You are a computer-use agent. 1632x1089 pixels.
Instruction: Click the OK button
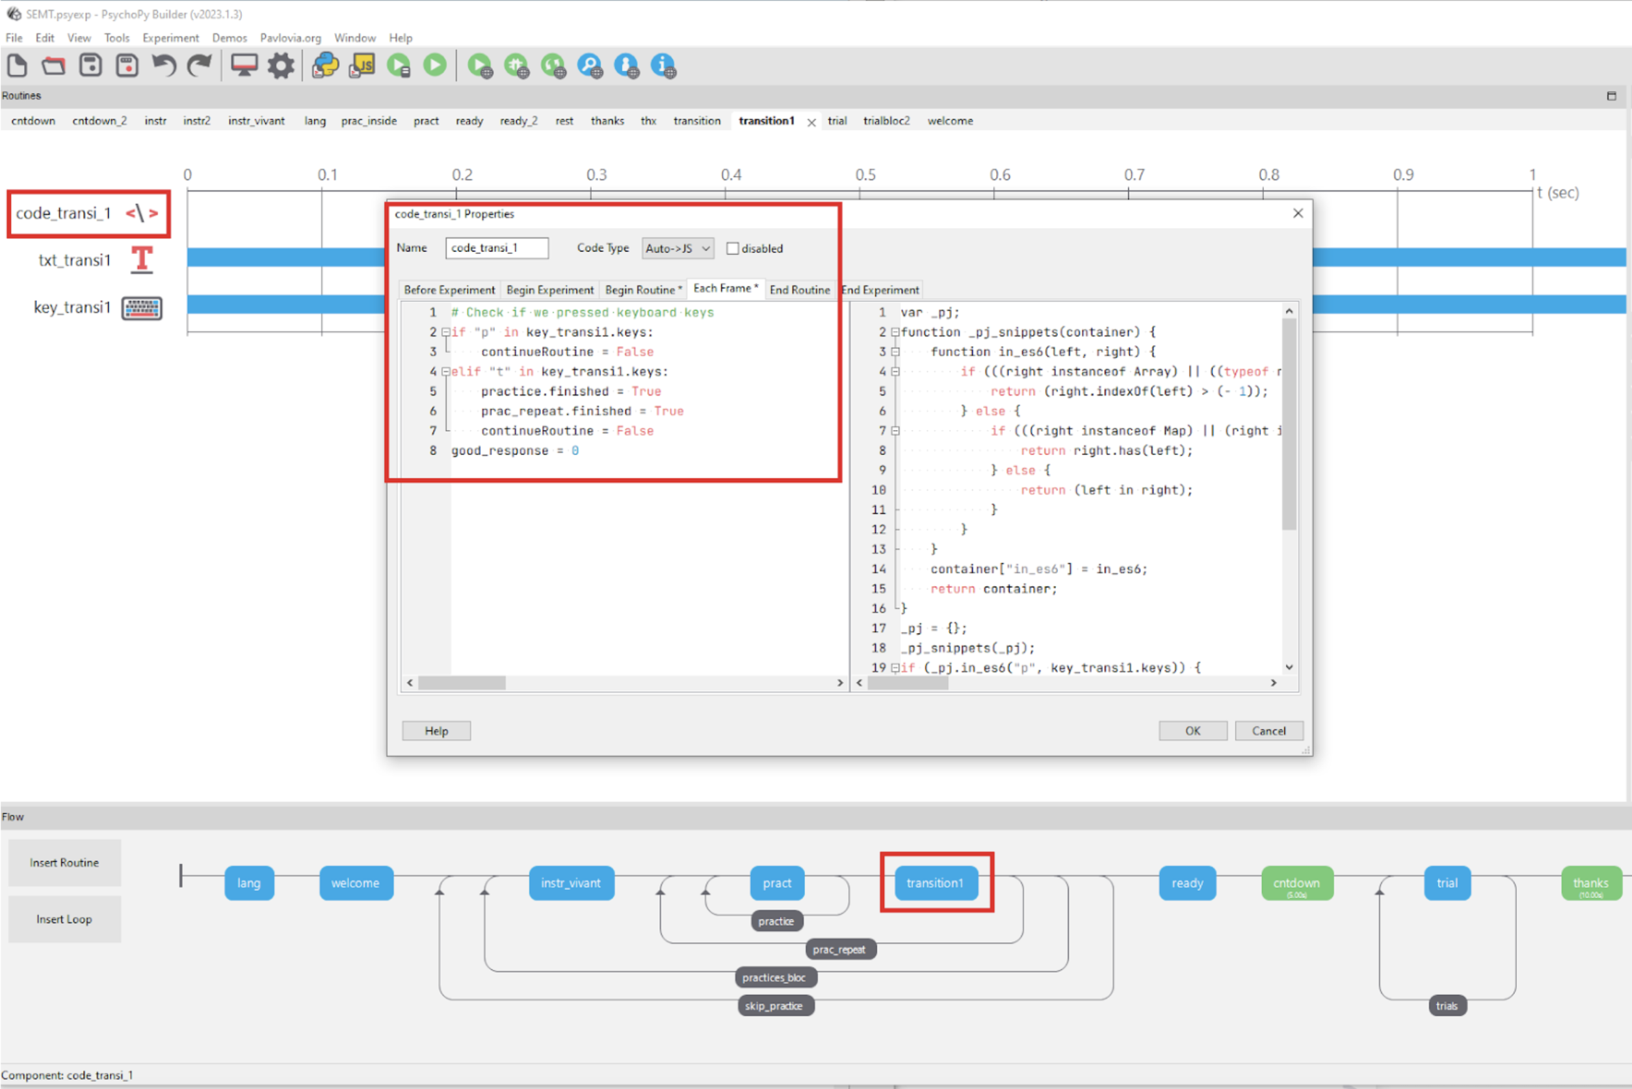pyautogui.click(x=1192, y=730)
